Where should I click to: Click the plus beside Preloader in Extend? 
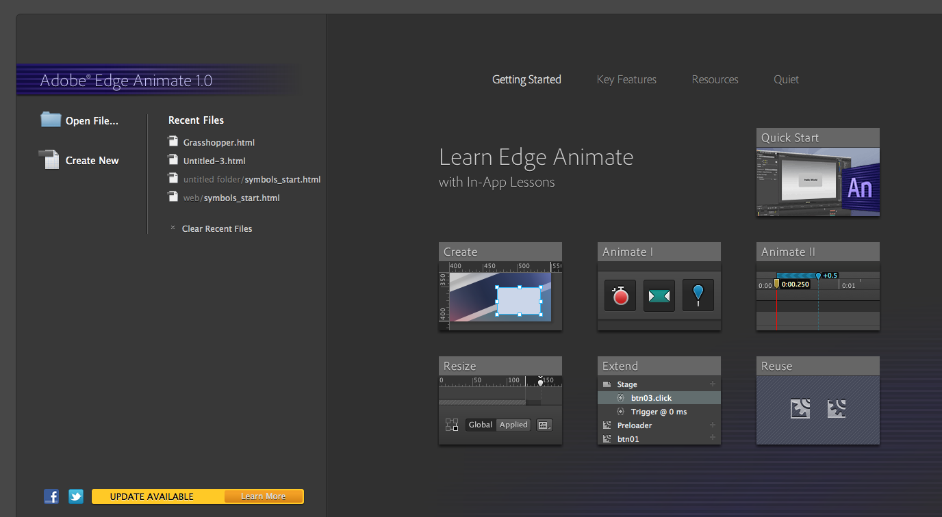tap(712, 425)
